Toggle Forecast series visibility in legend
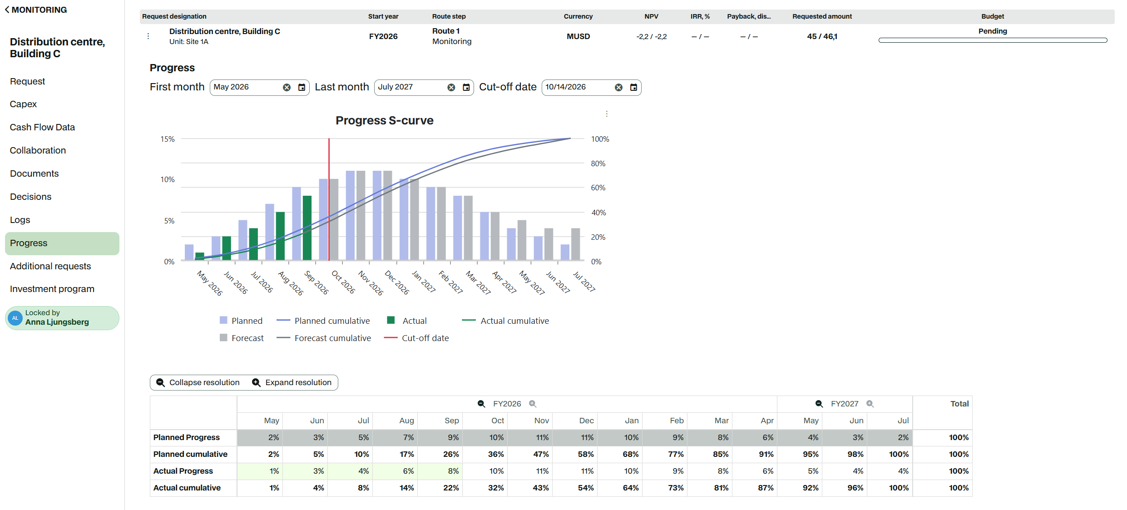The width and height of the screenshot is (1127, 510). (242, 338)
